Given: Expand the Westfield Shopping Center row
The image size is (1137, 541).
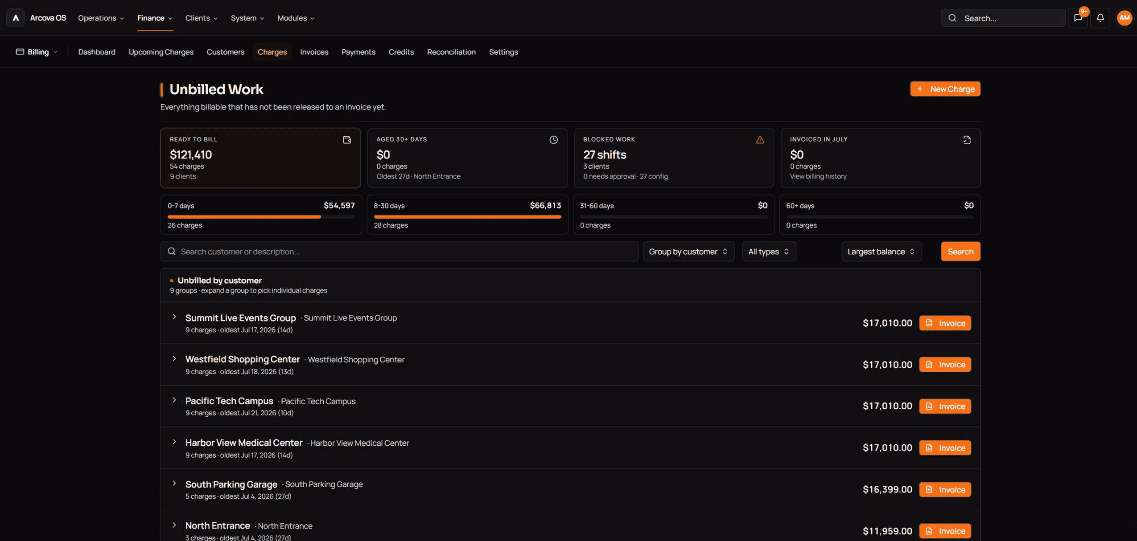Looking at the screenshot, I should [174, 358].
